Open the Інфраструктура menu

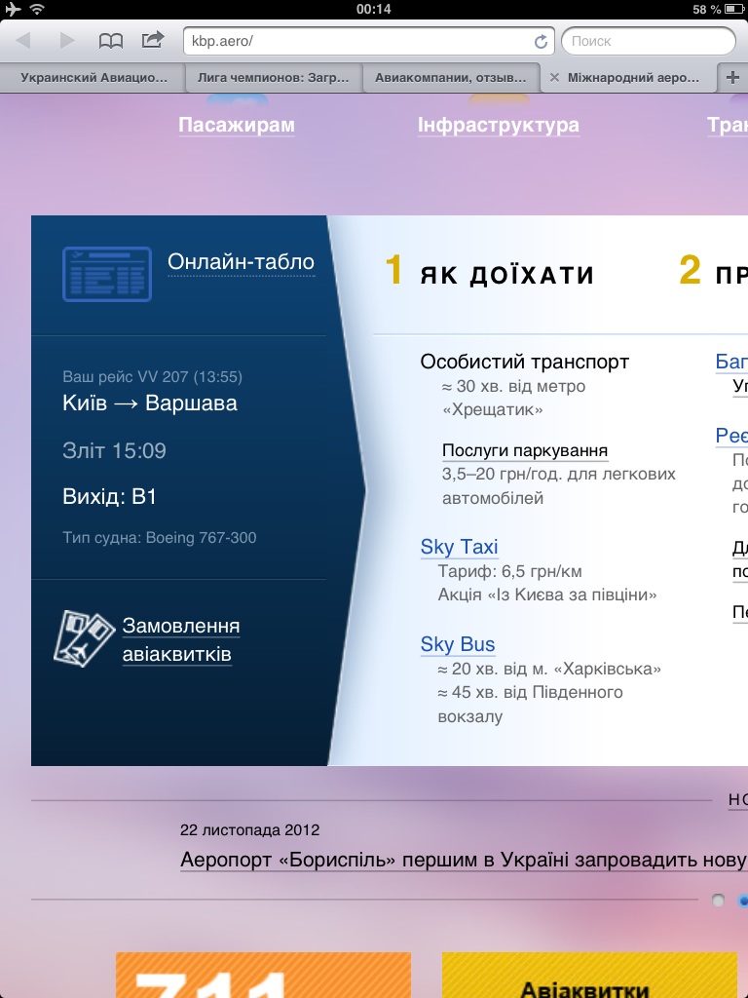click(499, 125)
